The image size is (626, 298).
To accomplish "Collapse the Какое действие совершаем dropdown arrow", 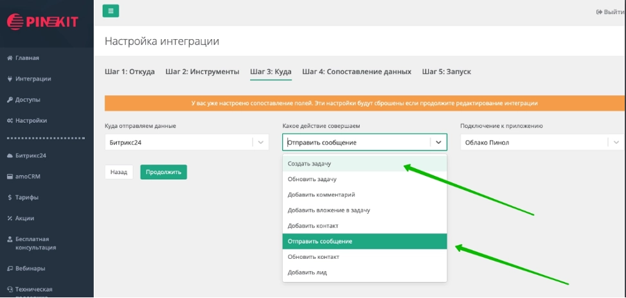I will click(x=438, y=143).
